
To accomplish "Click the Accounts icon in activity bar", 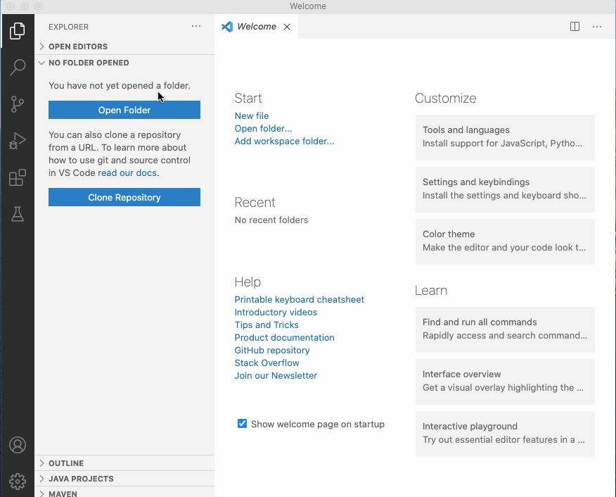I will (18, 445).
